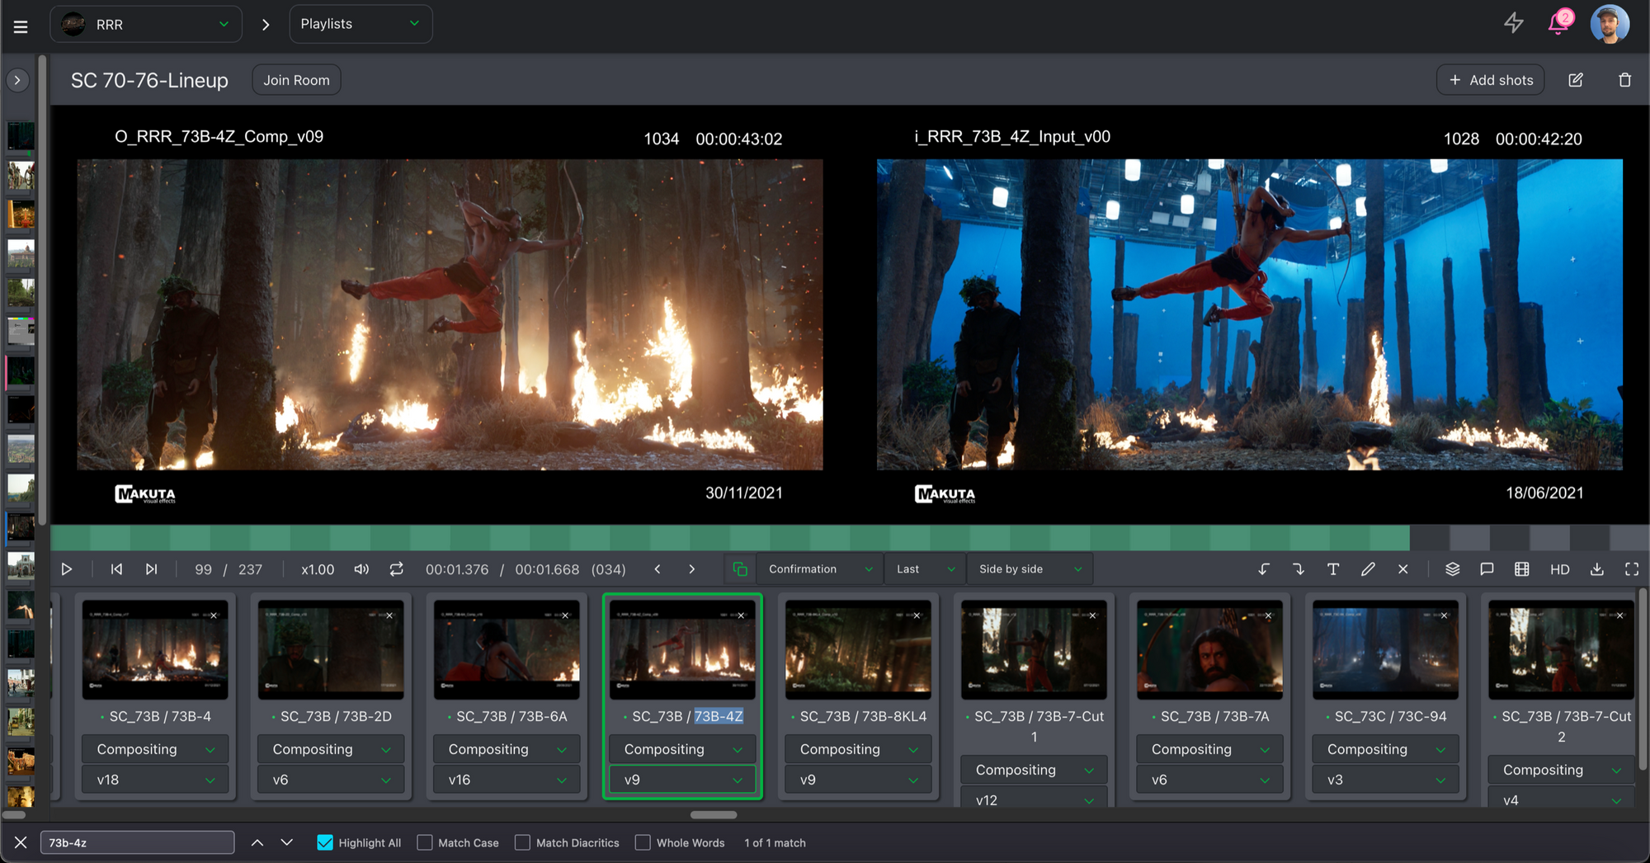
Task: Download the preview with the download icon
Action: click(x=1596, y=569)
